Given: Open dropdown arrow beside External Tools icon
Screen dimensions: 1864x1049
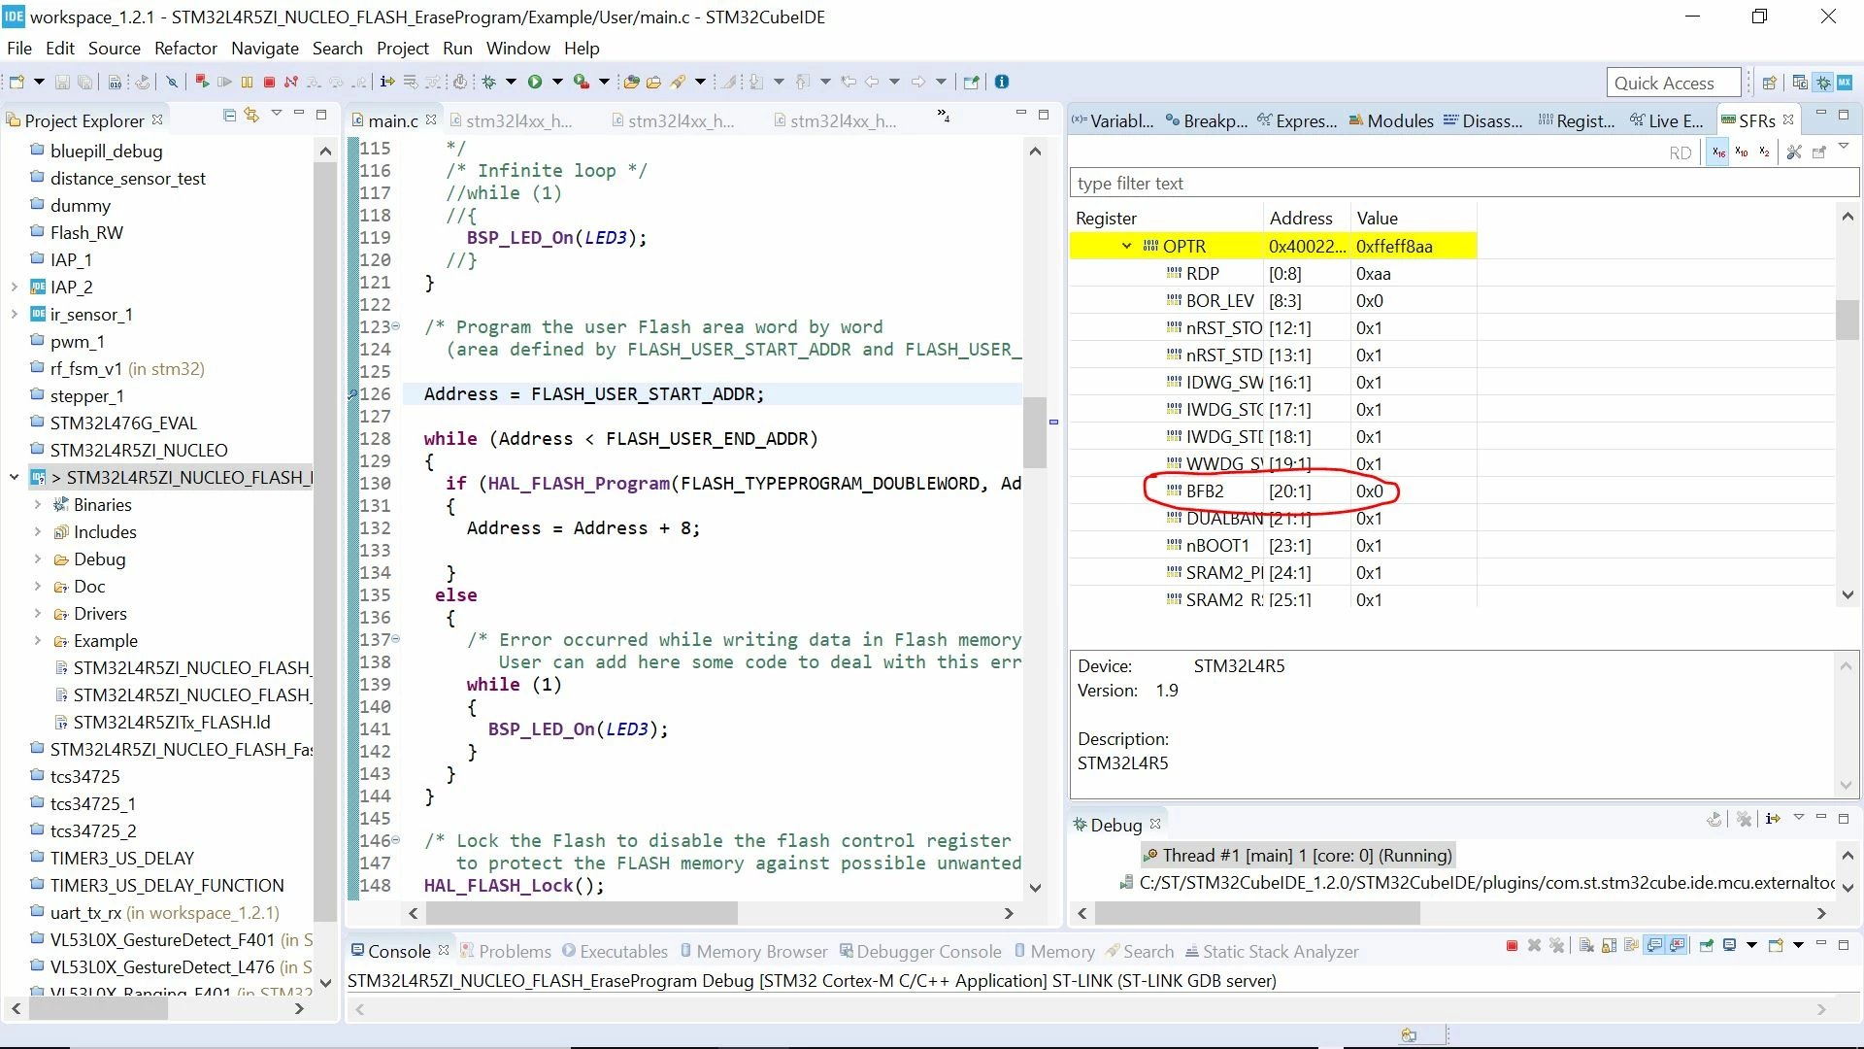Looking at the screenshot, I should [604, 83].
